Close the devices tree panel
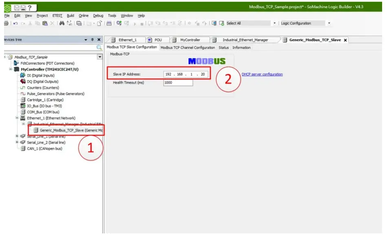387x235 pixels. point(99,40)
